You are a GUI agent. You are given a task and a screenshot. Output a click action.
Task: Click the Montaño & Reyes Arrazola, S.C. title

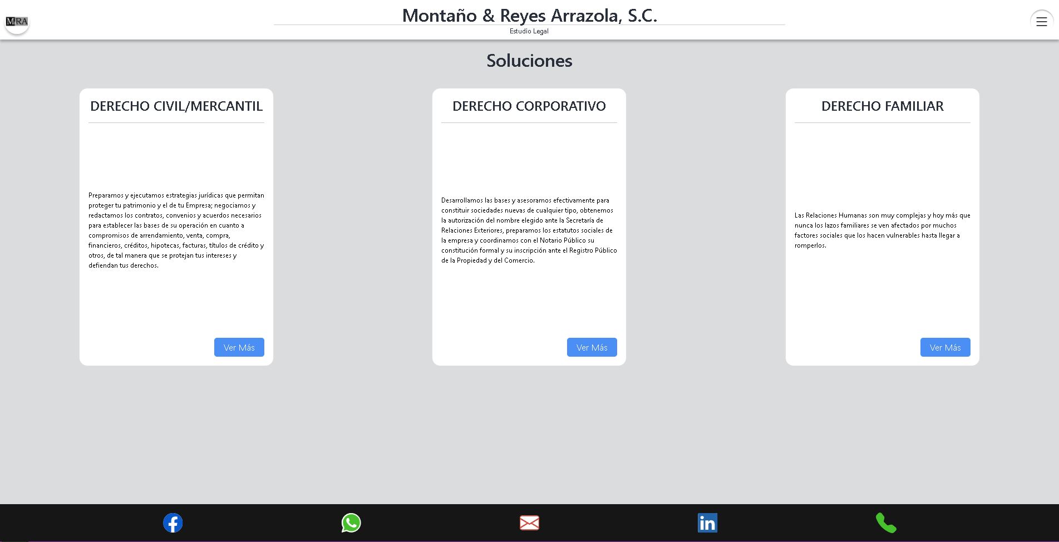[529, 15]
